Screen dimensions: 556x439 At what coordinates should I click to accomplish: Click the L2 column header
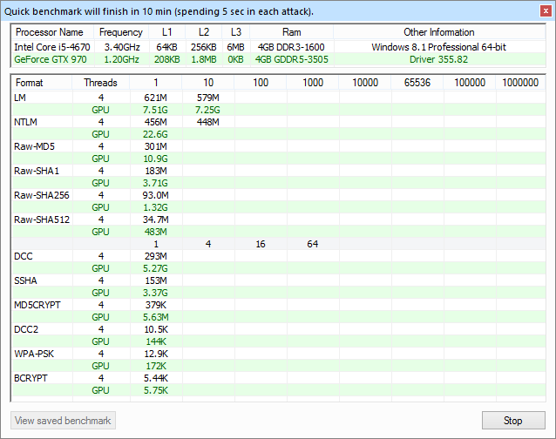click(x=204, y=32)
